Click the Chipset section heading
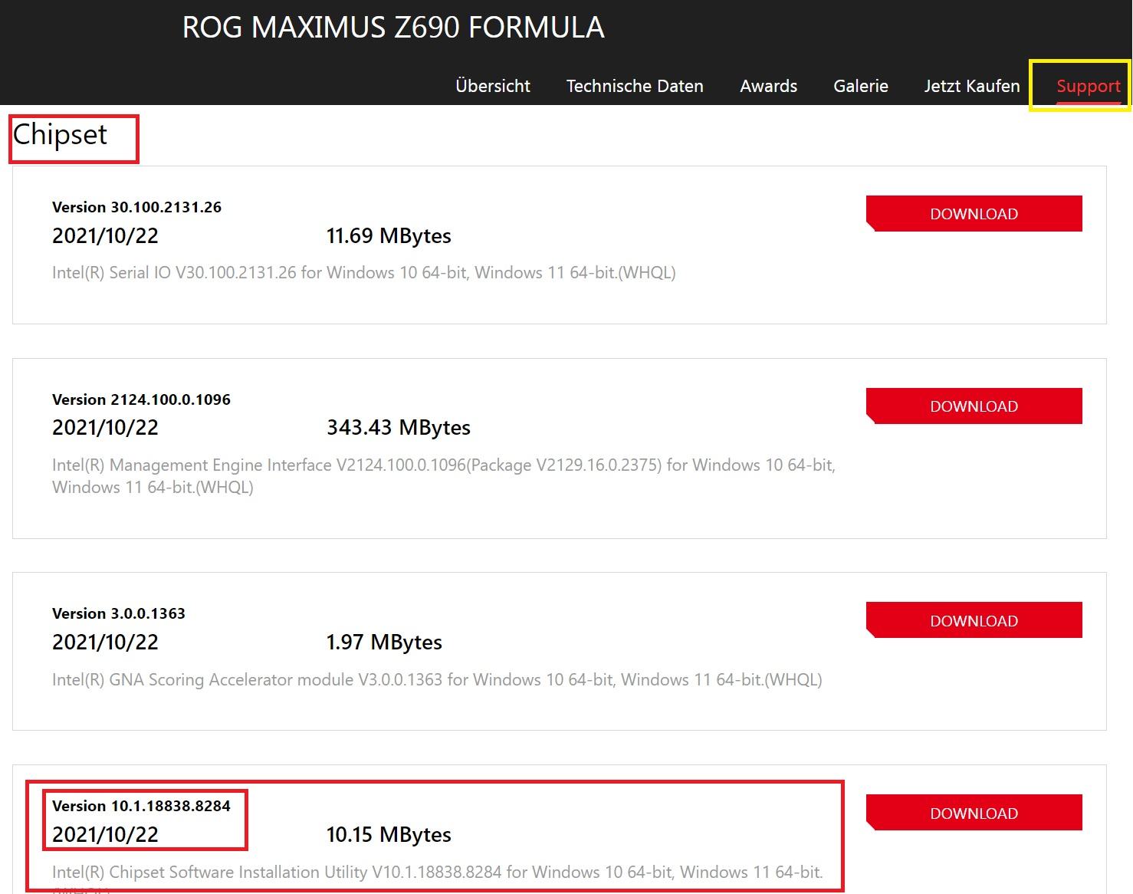Image resolution: width=1133 pixels, height=894 pixels. (60, 135)
